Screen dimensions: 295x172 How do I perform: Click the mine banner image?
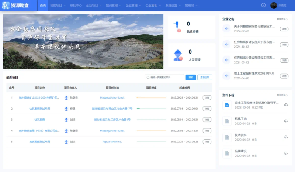[x=83, y=41]
